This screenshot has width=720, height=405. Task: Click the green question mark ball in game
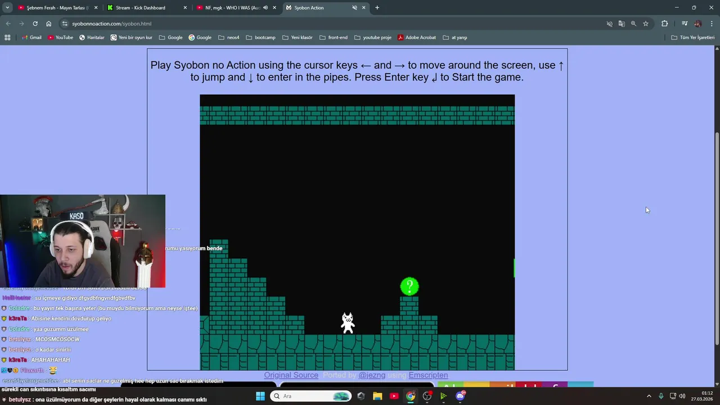(409, 286)
